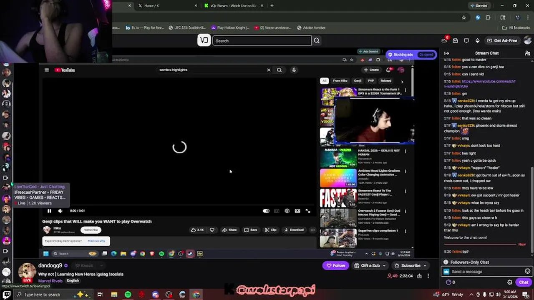Save the Genji clips video
Image resolution: width=534 pixels, height=300 pixels.
point(251,230)
